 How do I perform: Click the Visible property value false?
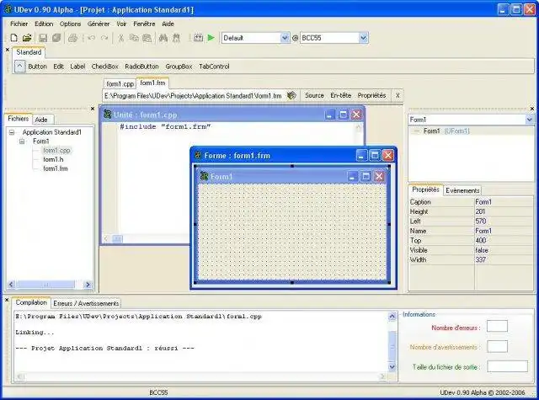click(x=504, y=250)
